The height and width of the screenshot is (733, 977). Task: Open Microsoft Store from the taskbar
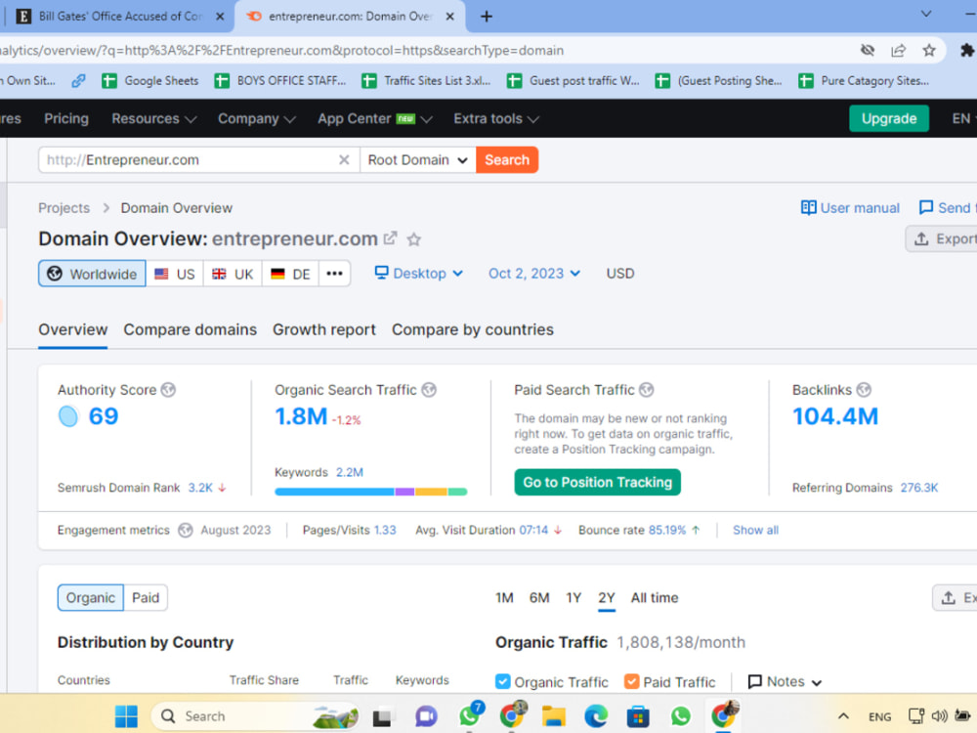[x=638, y=716]
